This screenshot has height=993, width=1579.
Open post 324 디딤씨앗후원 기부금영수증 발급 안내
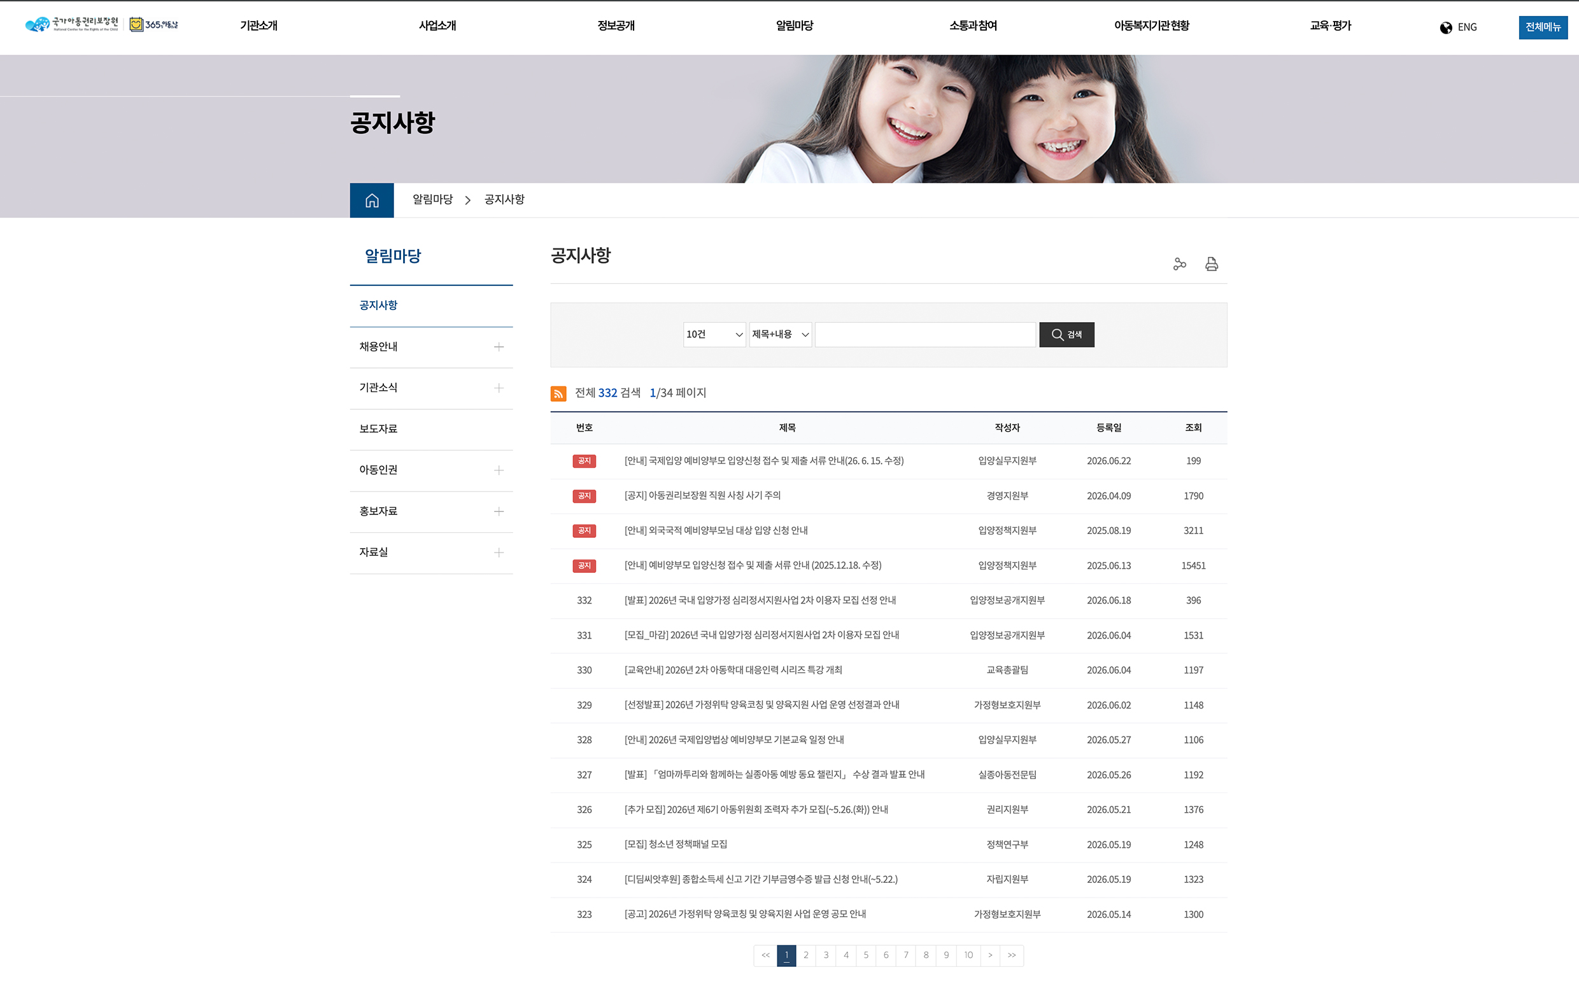pos(761,879)
